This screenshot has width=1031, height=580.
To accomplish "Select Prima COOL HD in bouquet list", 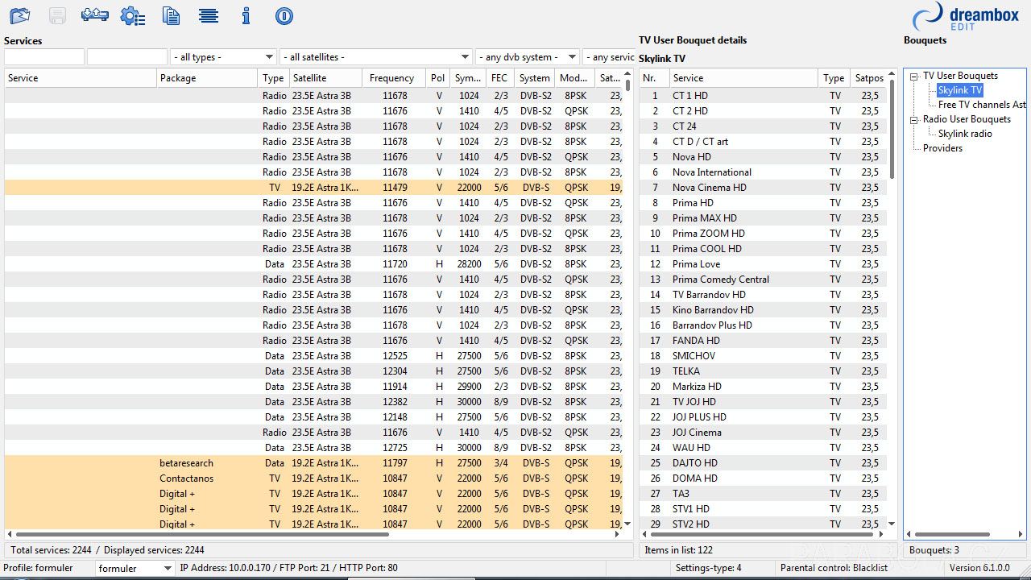I will pos(763,249).
